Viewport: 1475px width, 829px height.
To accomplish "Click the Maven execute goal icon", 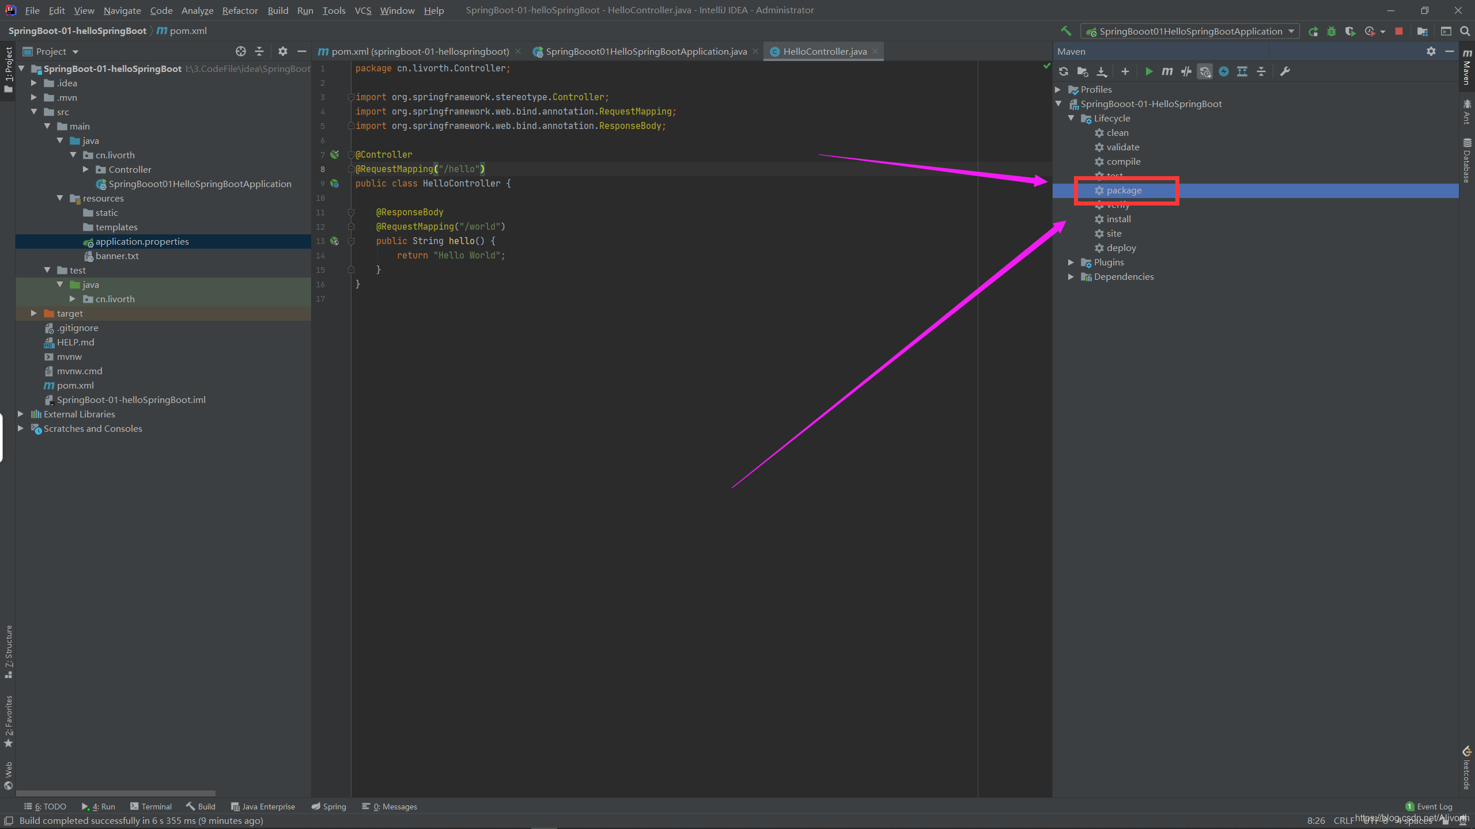I will [1166, 71].
